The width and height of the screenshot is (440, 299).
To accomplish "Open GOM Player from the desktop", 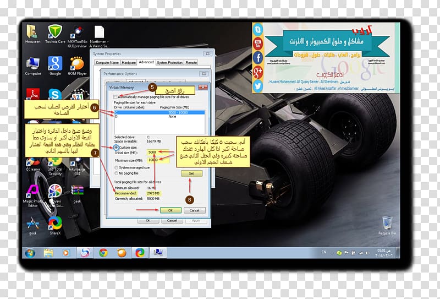I will pos(77,66).
